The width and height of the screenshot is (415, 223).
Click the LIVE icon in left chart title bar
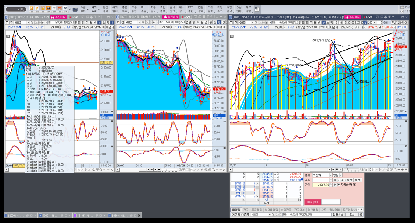73,17
